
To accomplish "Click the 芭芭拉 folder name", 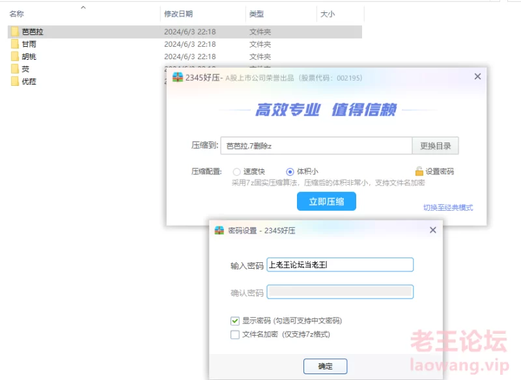I will 33,32.
